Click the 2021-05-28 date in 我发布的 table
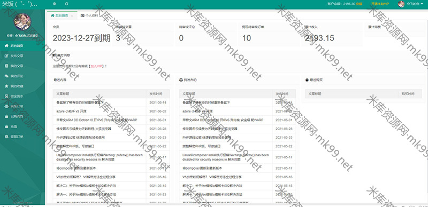 point(284,129)
